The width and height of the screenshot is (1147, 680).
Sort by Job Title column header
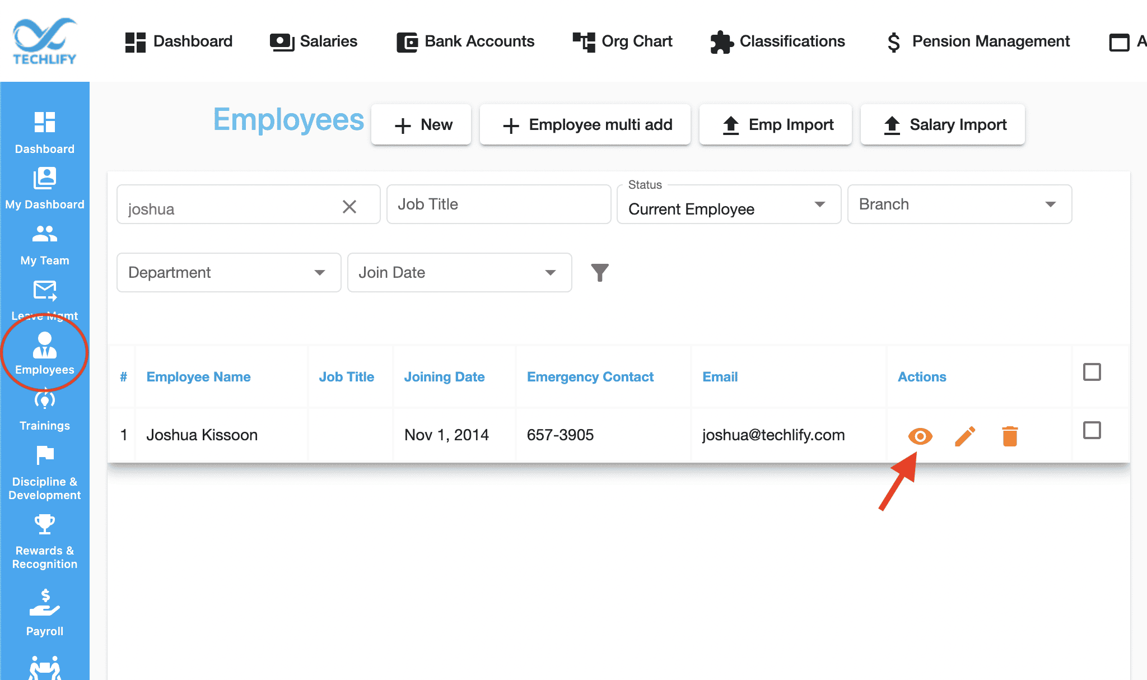[x=347, y=377]
